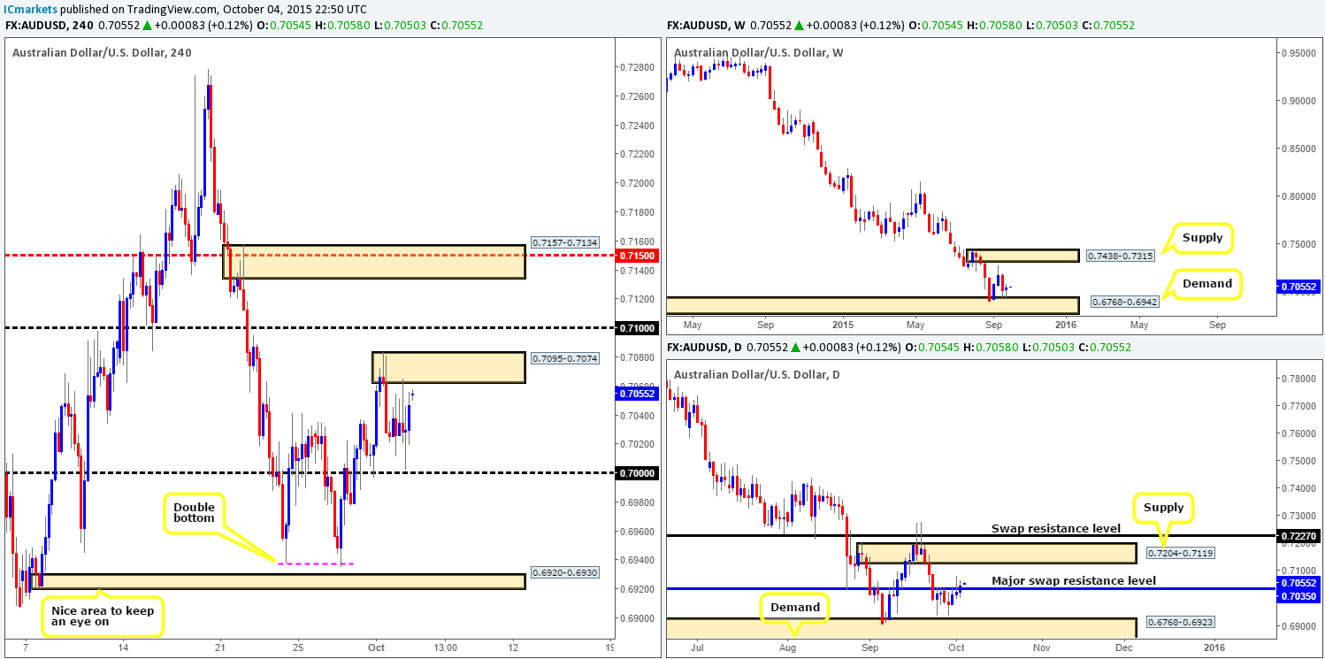Screen dimensions: 1325x659
Task: Click the 0.7095-0.7074 zone label
Action: point(564,358)
